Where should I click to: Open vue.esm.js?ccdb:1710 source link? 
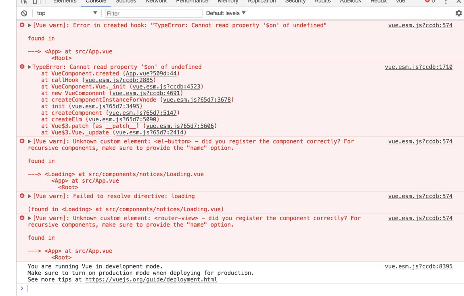418,67
